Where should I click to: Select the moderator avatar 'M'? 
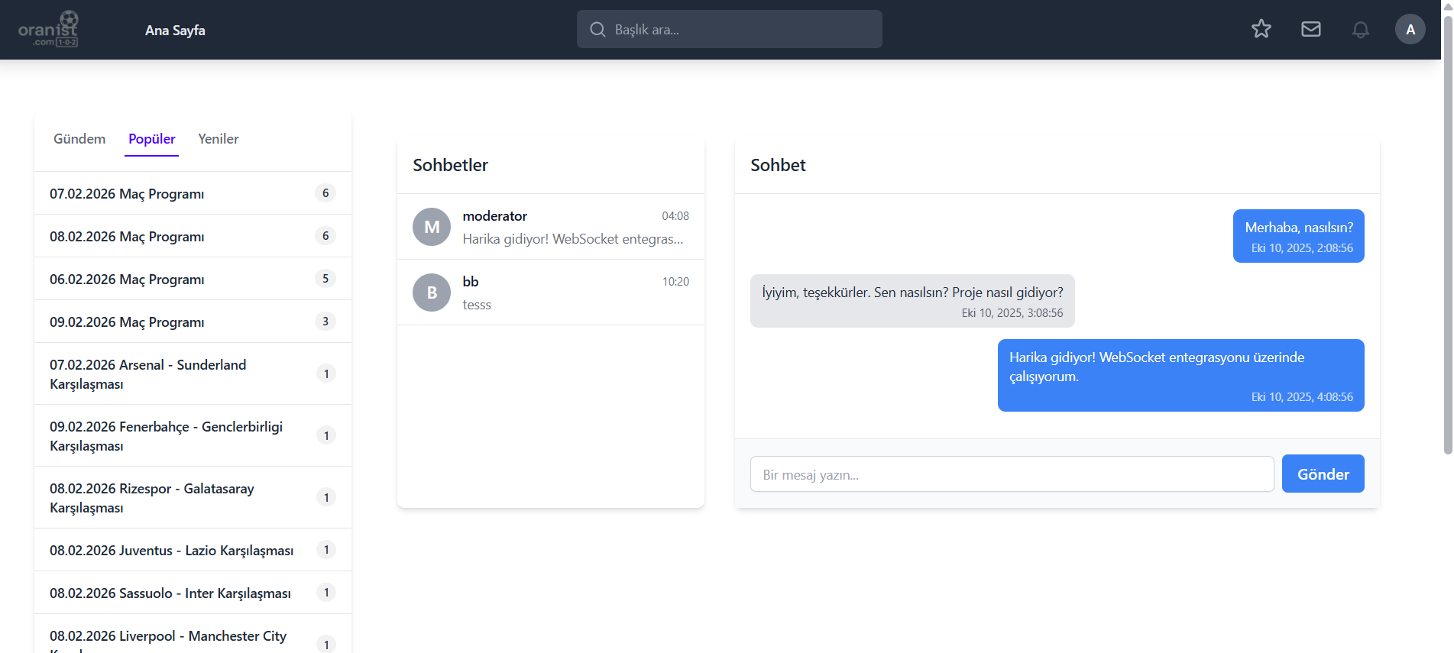[x=432, y=227]
